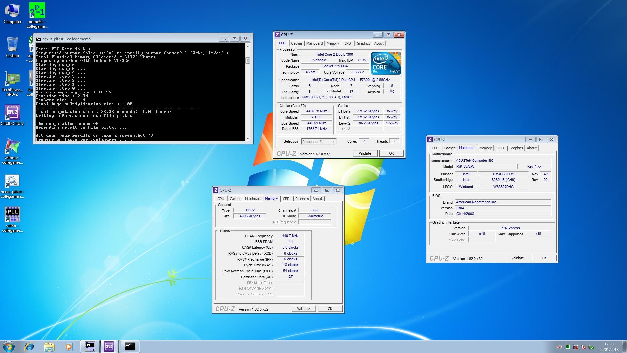
Task: Click the muted volume tray icon
Action: [583, 347]
